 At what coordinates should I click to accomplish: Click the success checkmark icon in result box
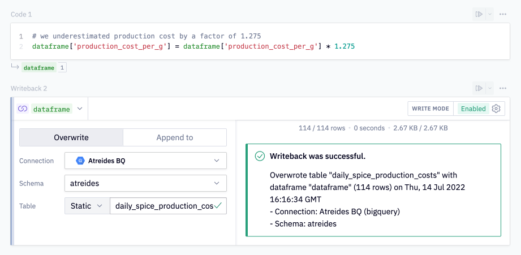coord(260,156)
